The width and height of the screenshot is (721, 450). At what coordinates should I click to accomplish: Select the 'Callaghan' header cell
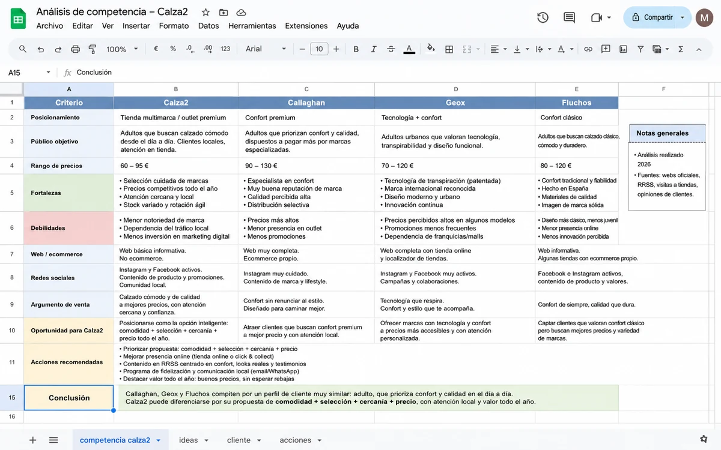(306, 103)
